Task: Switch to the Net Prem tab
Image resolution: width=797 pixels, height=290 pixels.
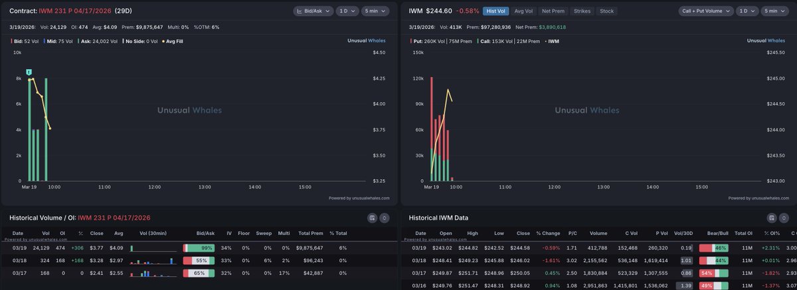Action: pos(553,11)
